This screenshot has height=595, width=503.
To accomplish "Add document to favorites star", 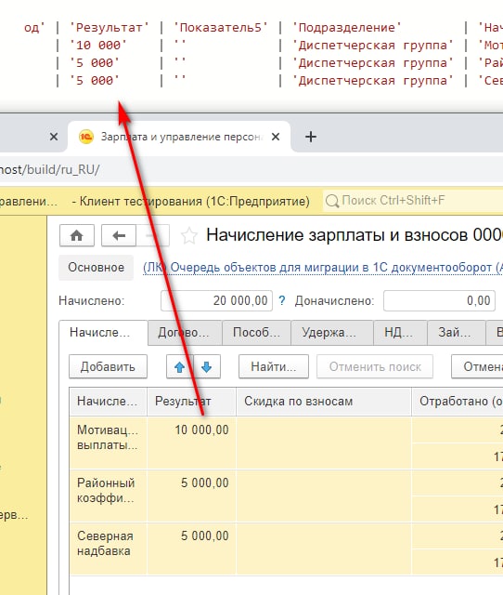I will point(188,235).
